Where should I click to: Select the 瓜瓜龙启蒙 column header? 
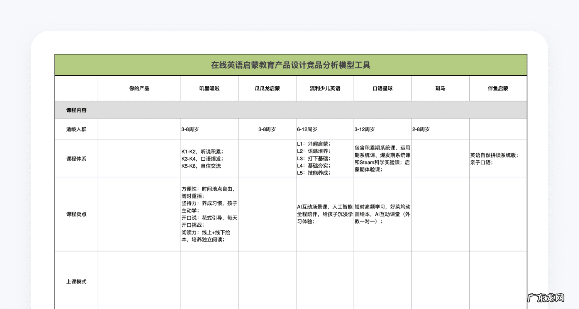(267, 88)
